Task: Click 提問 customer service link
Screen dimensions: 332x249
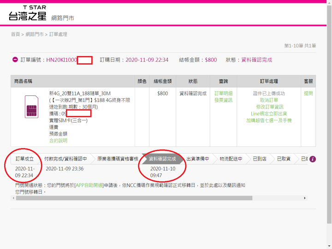Action: [x=308, y=93]
